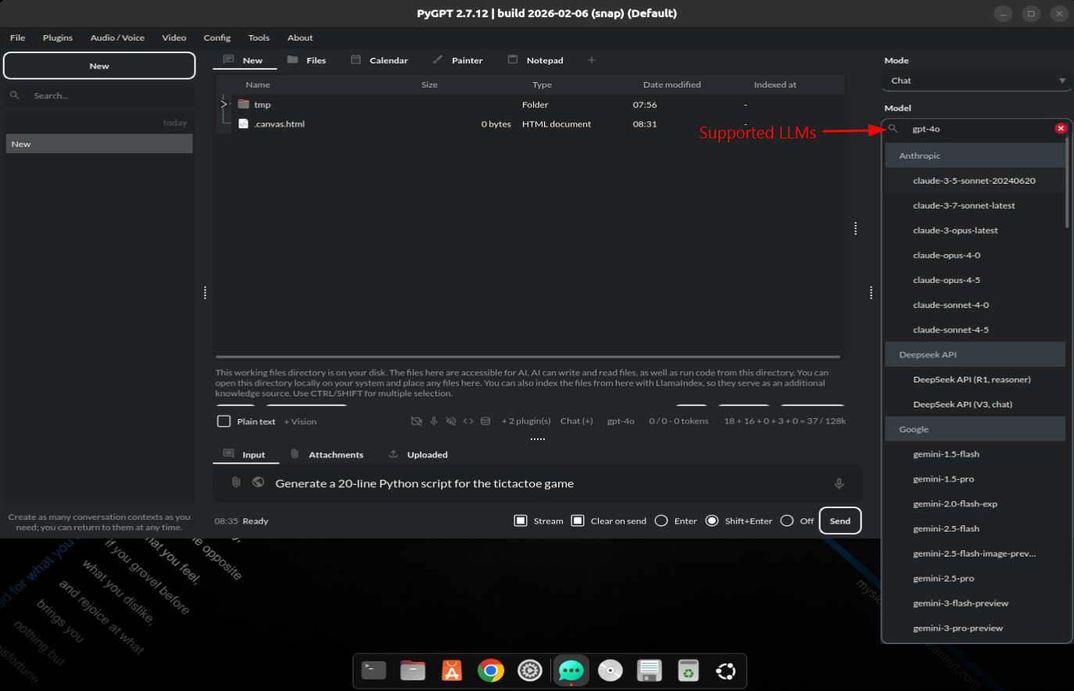Click the vertical dots handle beside file list
Image resolution: width=1074 pixels, height=691 pixels.
855,228
